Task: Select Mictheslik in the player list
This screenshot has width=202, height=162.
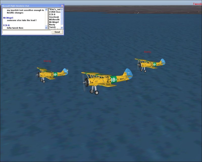Action: pos(54,19)
